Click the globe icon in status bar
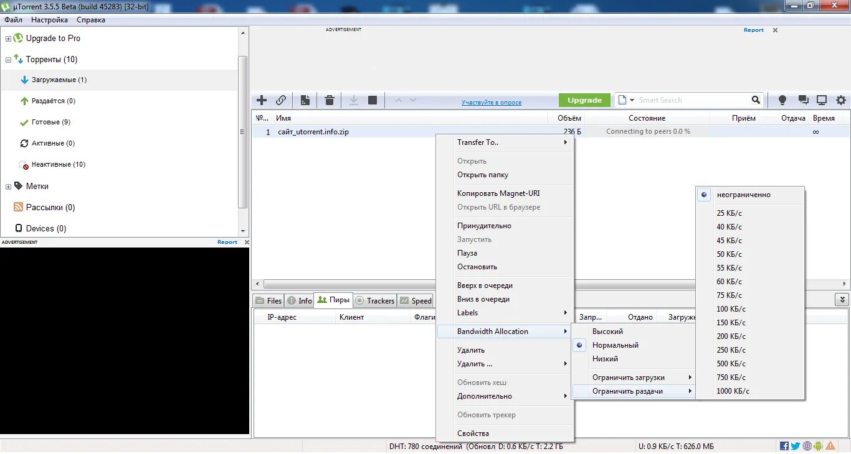 [807, 446]
